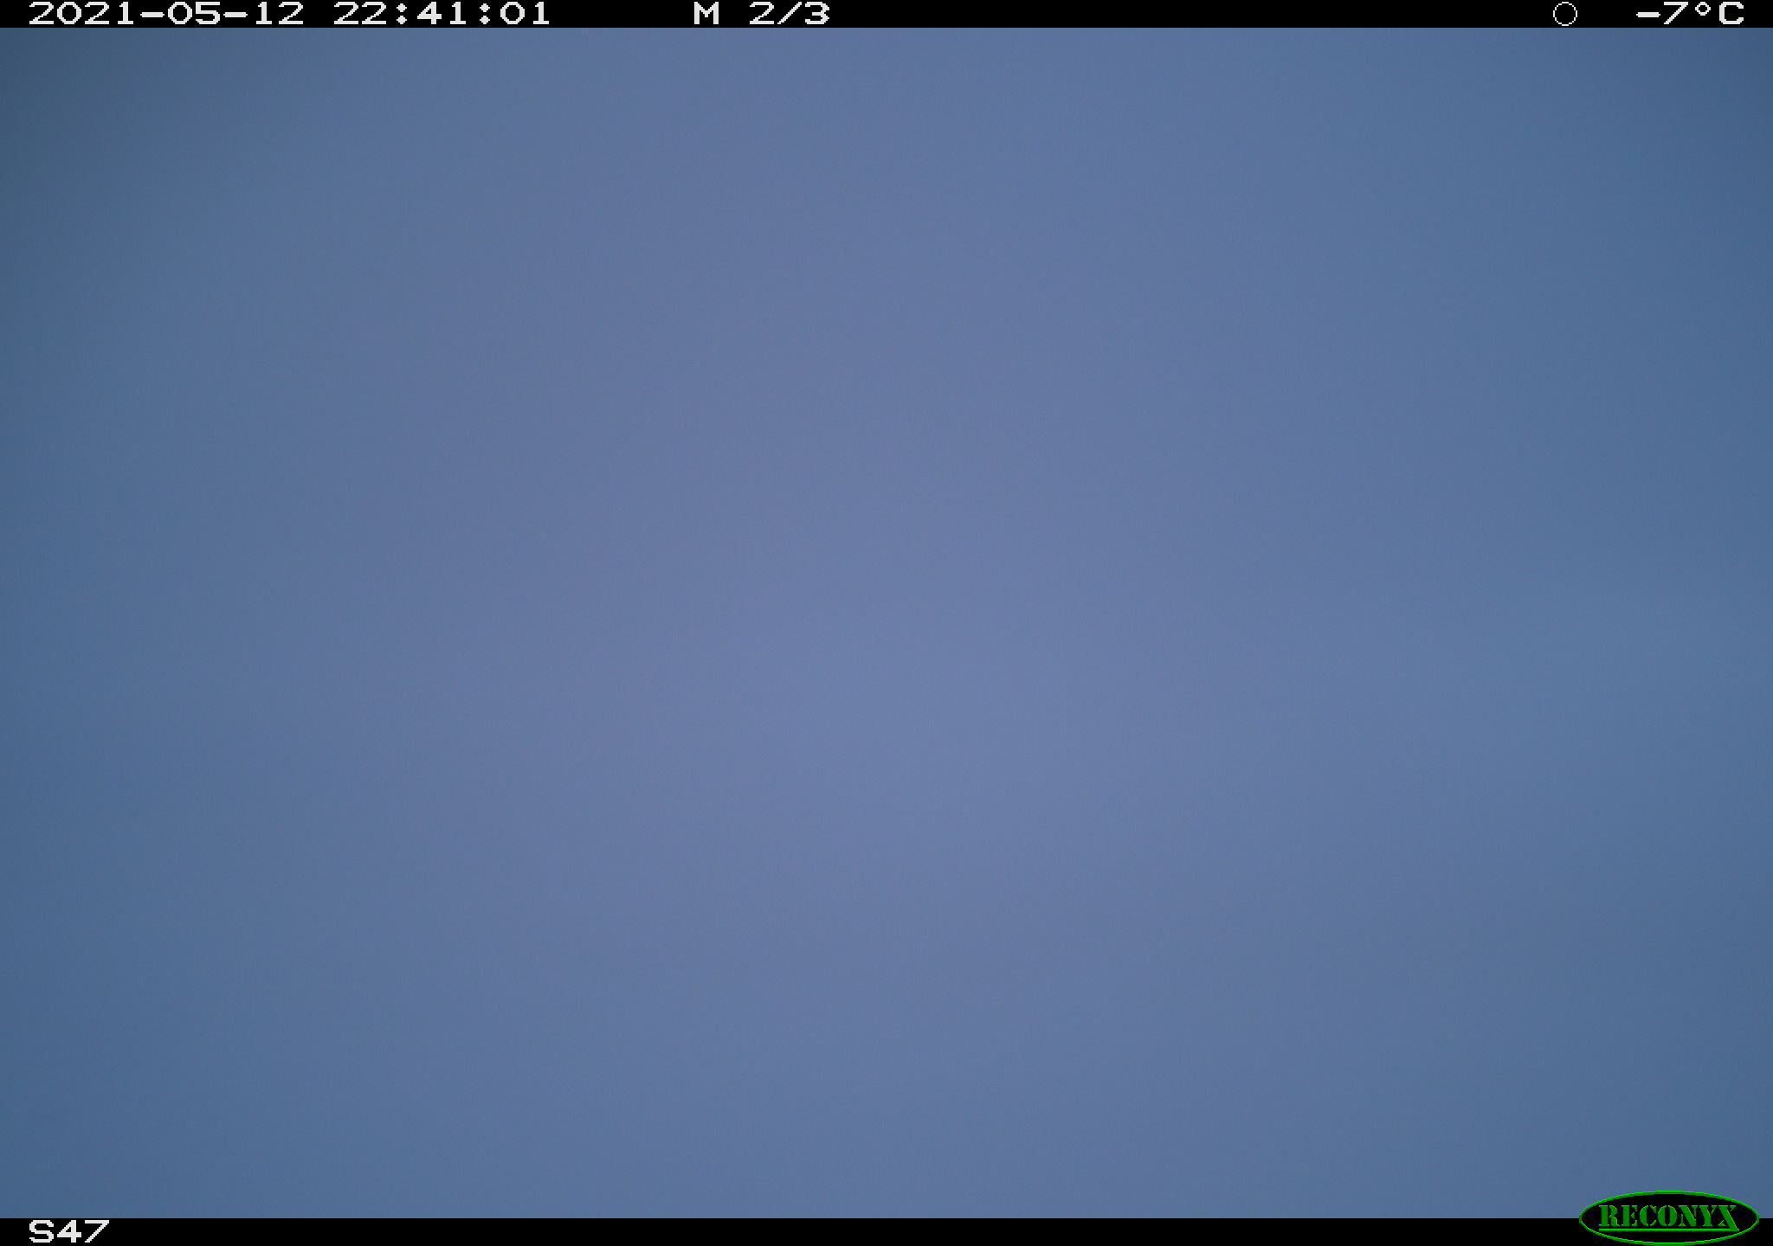Click the degree symbol in temperature reading
The image size is (1773, 1246).
tap(1703, 9)
